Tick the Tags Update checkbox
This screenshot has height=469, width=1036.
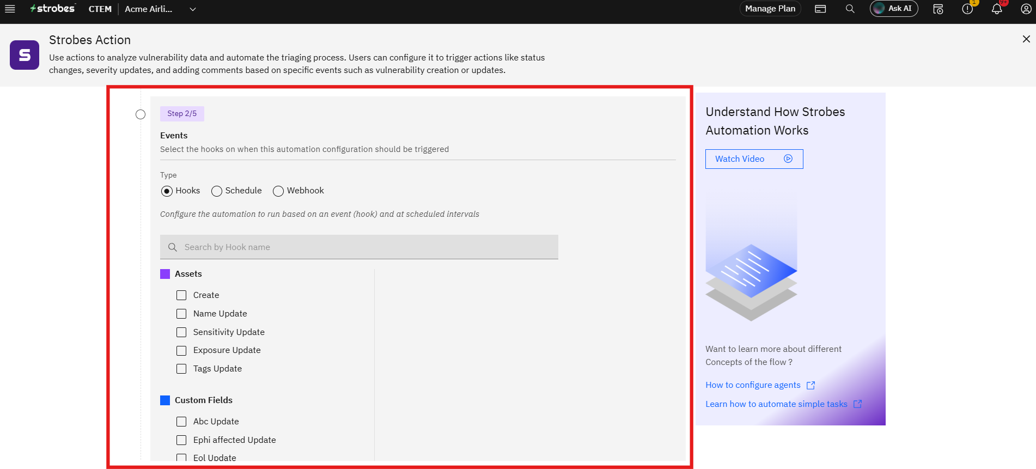pos(181,369)
